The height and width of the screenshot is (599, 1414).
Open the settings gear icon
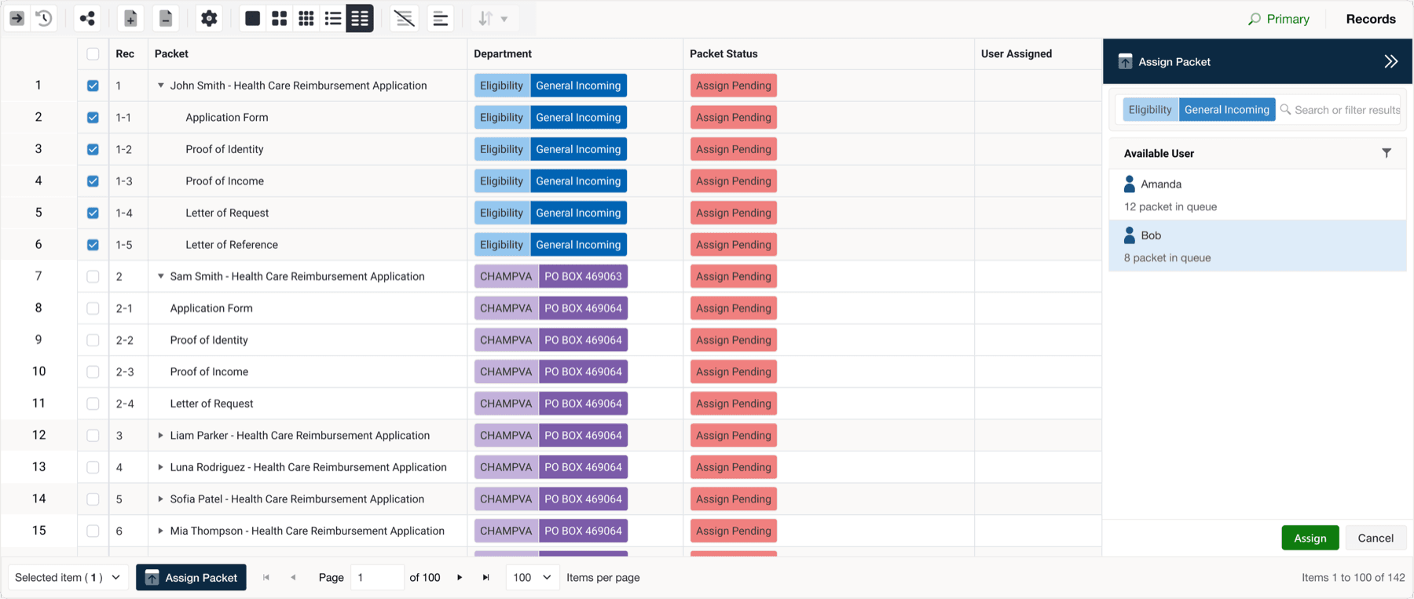click(209, 18)
